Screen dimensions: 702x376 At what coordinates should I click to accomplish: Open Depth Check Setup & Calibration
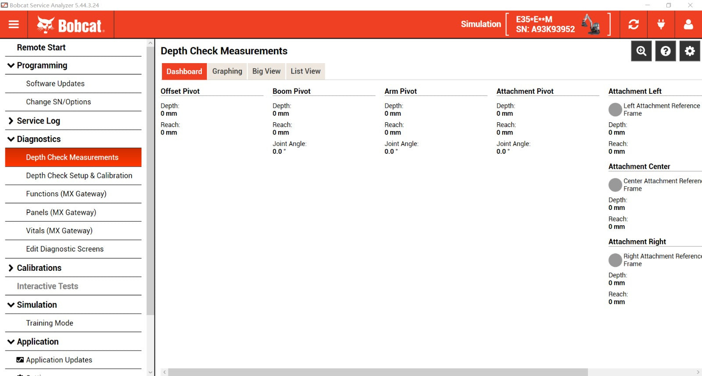pyautogui.click(x=79, y=176)
